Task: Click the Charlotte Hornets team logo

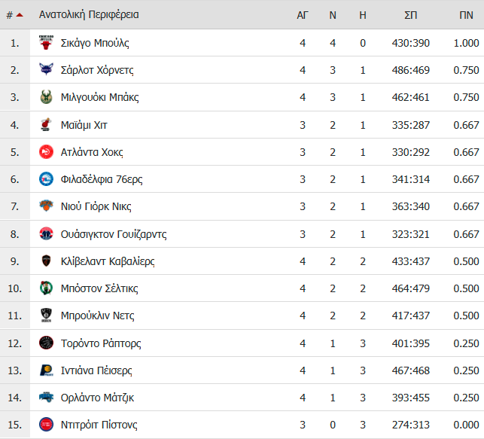Action: 46,70
